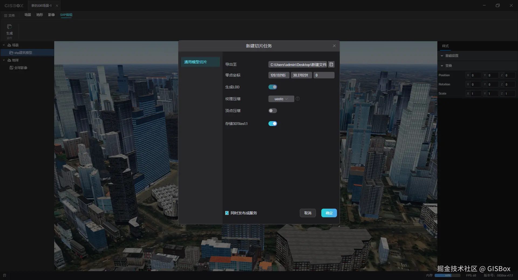The width and height of the screenshot is (518, 280).
Task: Uncheck the 同时发布成服务 checkbox
Action: (227, 213)
